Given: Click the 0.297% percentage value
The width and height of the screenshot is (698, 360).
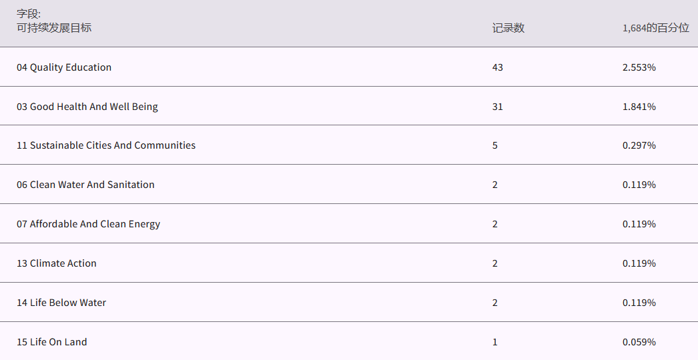Looking at the screenshot, I should (x=639, y=145).
